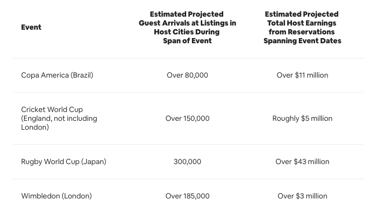
Task: Click the word Japan in Rugby row
Action: pyautogui.click(x=93, y=161)
